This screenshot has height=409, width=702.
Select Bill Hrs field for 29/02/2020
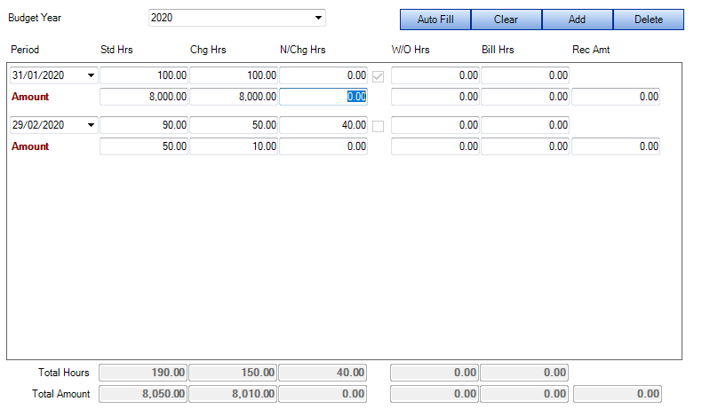(525, 125)
